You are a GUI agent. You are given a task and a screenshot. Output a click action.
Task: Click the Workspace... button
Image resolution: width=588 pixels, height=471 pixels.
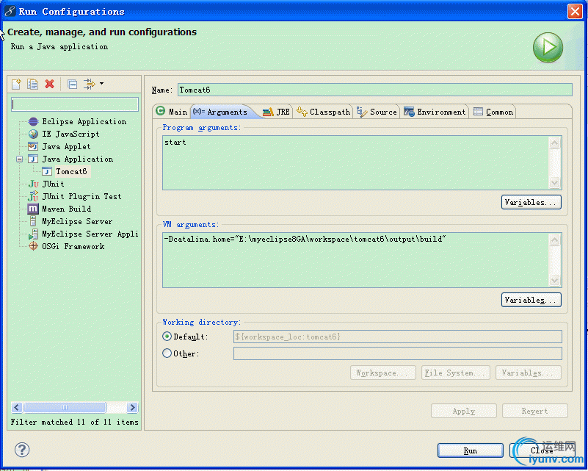(x=383, y=373)
